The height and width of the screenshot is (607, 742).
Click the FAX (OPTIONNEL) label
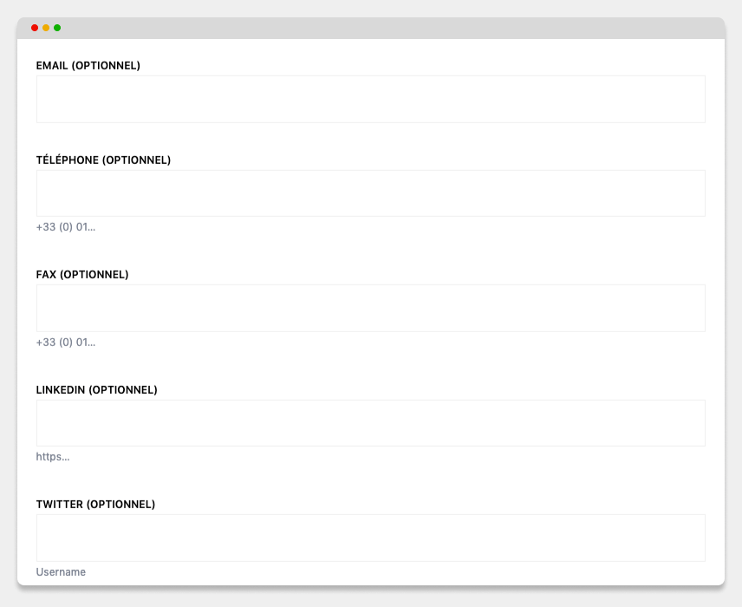[x=82, y=275]
